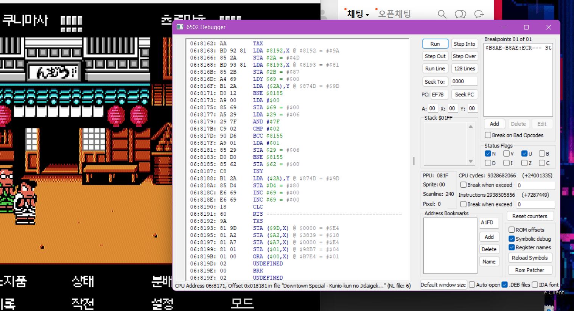This screenshot has width=574, height=311.
Task: Click the Stack scrollbar up arrow
Action: tap(471, 127)
